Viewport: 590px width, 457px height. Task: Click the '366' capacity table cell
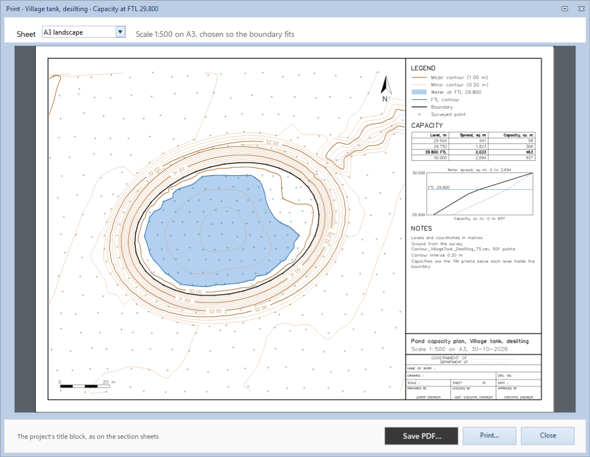(x=511, y=147)
